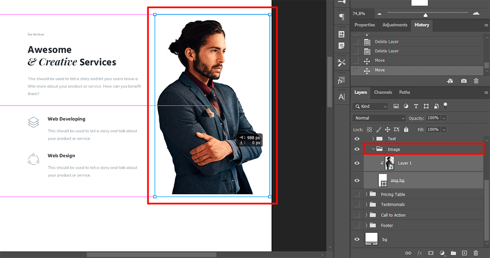Open the Paragraph panel icon
The image size is (490, 258).
(342, 17)
